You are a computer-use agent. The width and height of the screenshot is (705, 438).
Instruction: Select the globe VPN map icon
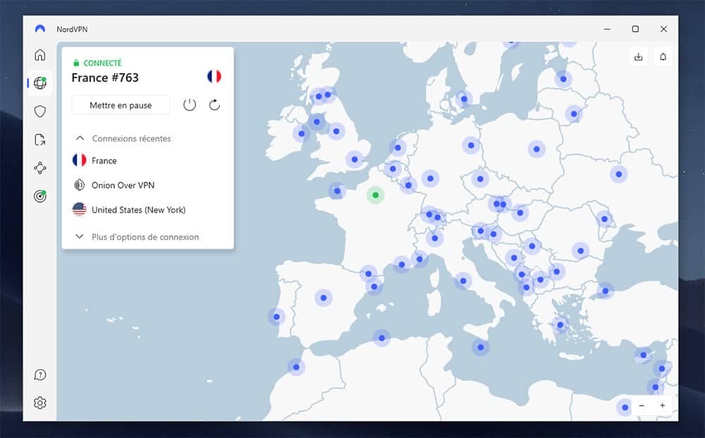40,83
